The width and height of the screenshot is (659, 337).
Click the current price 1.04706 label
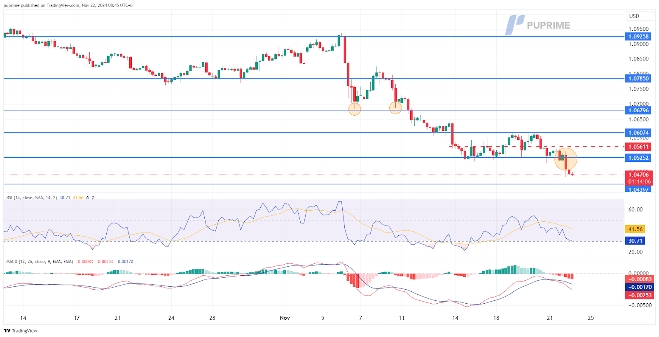[638, 174]
